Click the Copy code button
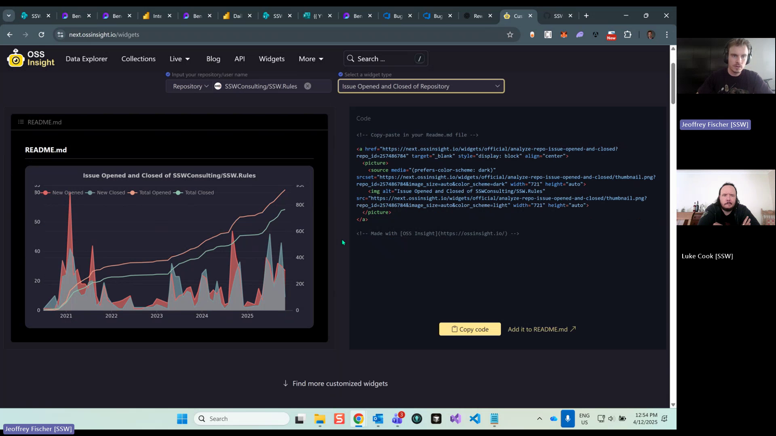Screen dimensions: 776x436 [x=470, y=329]
